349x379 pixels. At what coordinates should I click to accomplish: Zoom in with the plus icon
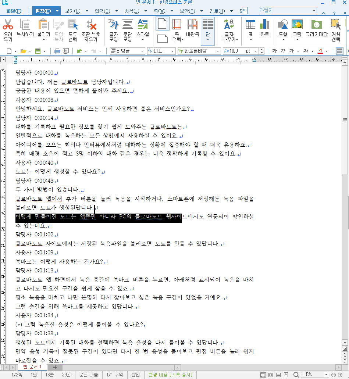[x=340, y=375]
